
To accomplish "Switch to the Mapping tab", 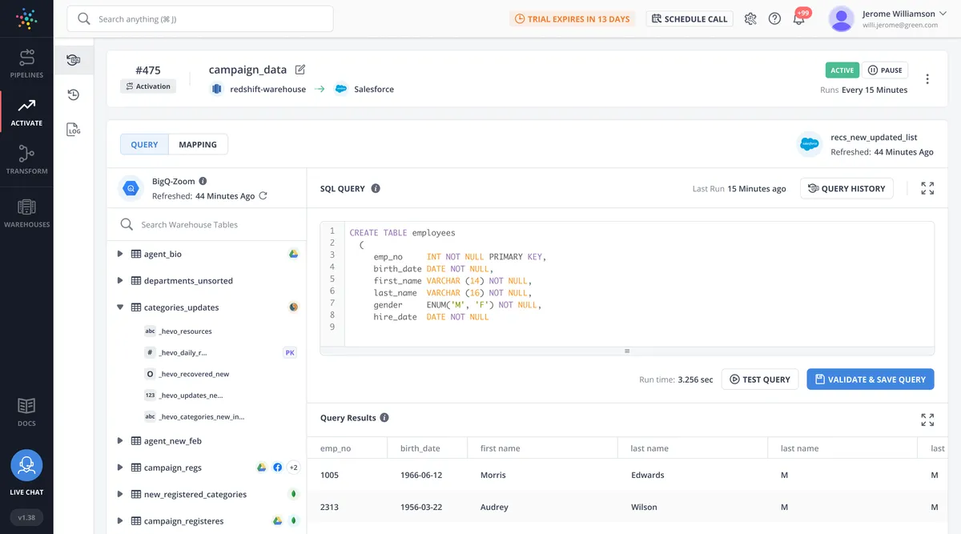I will click(198, 145).
